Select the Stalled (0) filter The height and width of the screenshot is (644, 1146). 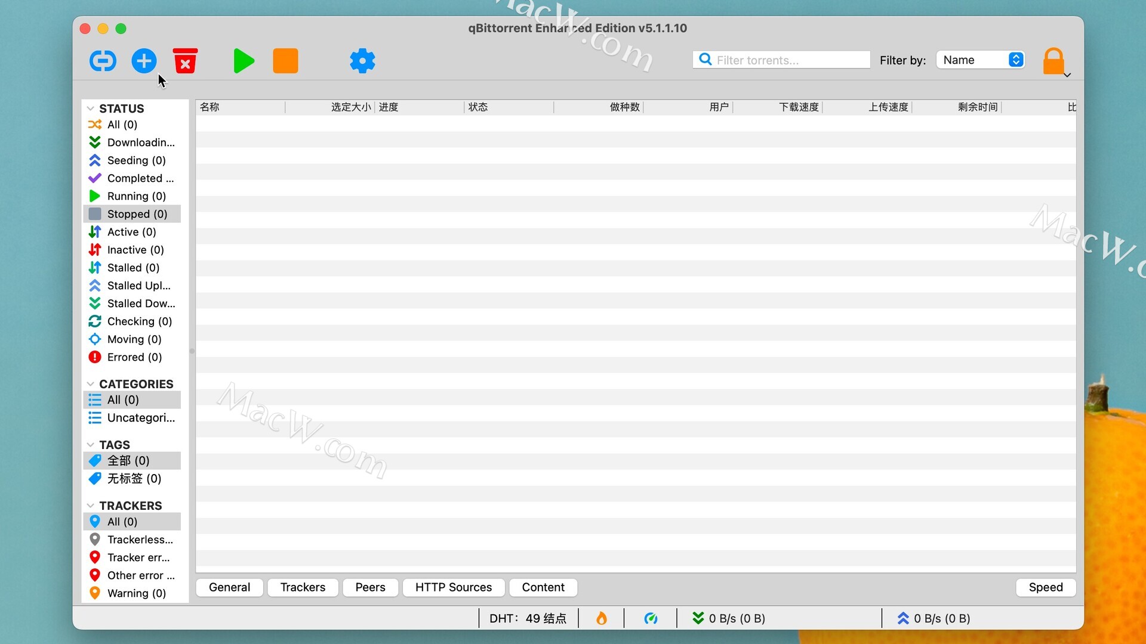[x=132, y=268]
